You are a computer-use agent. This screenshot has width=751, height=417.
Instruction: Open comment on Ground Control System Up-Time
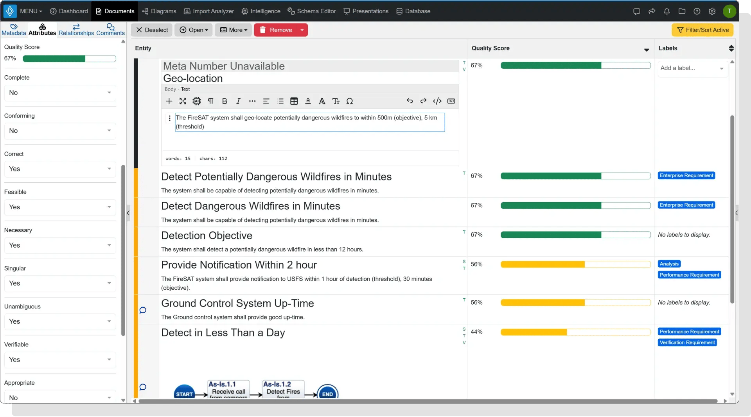(x=143, y=310)
